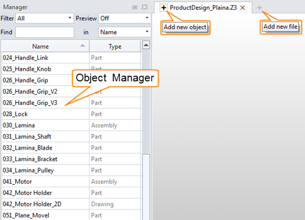The height and width of the screenshot is (220, 305).
Task: Switch to the ProductDesign_Plaina.Z3 tab
Action: 203,8
